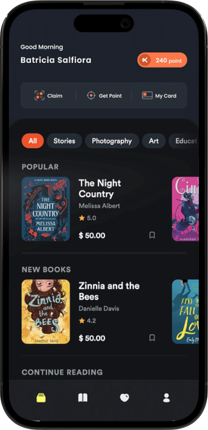Open Zinnia and the Bees title
The width and height of the screenshot is (208, 430).
[109, 291]
